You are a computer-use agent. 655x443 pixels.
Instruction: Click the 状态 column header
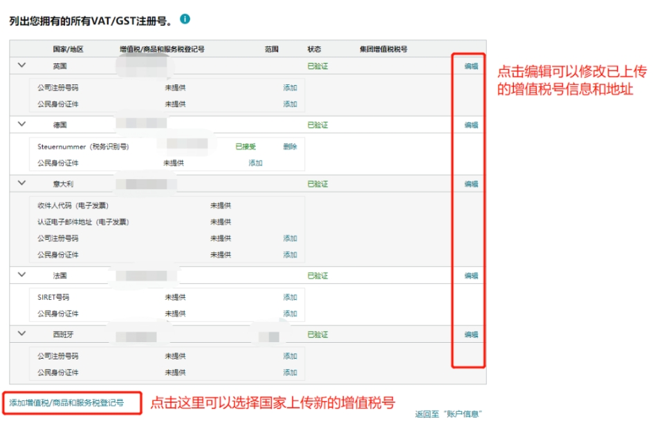[314, 49]
